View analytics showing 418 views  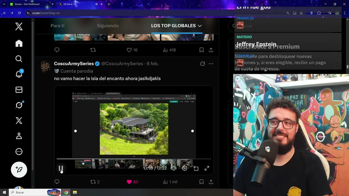(x=169, y=50)
